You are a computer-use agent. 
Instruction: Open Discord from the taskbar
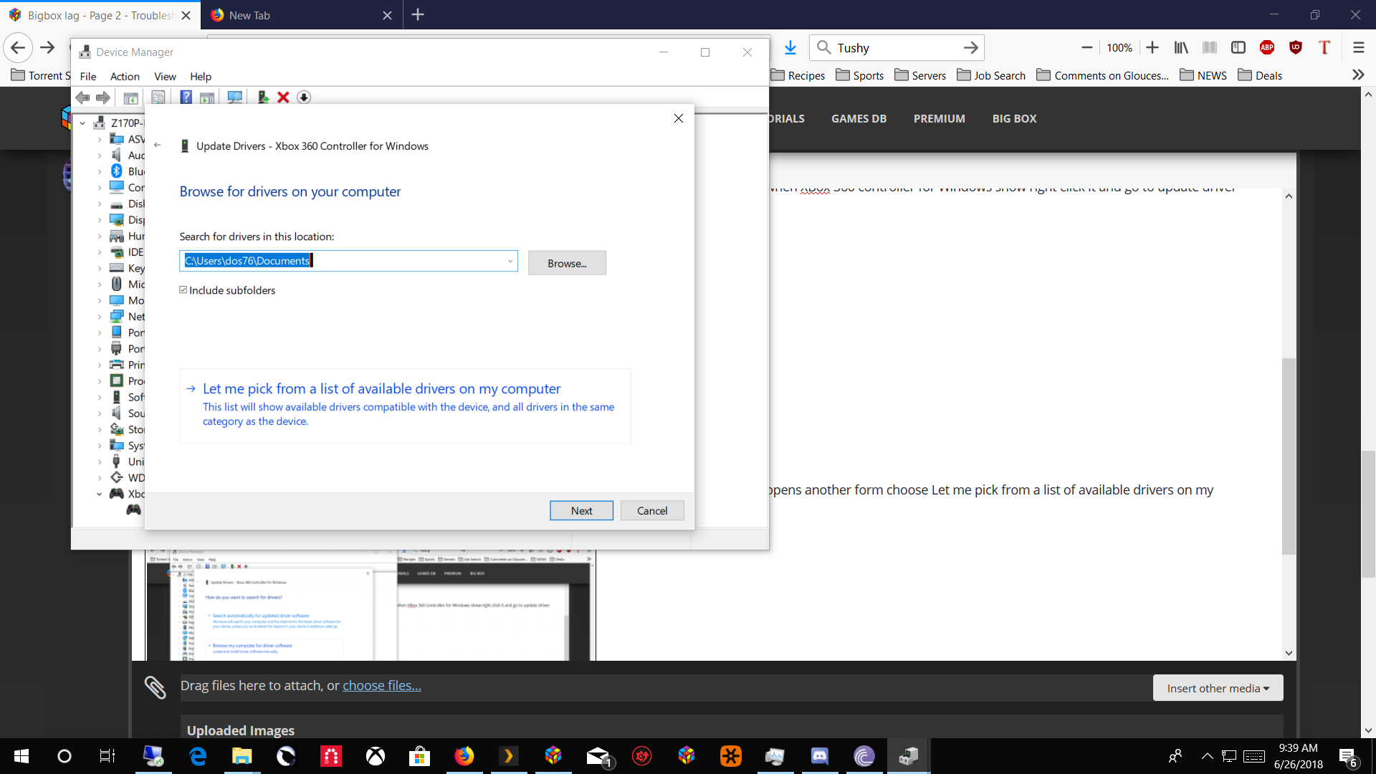pyautogui.click(x=819, y=756)
